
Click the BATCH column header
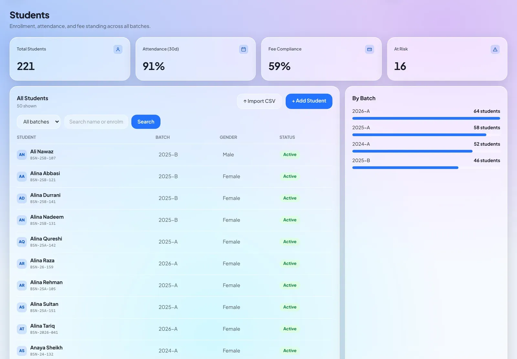click(163, 137)
